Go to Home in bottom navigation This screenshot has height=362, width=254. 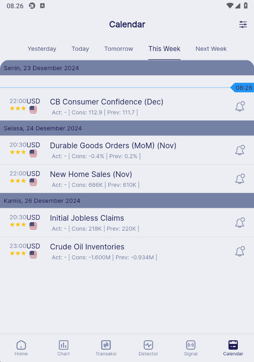[x=21, y=348]
